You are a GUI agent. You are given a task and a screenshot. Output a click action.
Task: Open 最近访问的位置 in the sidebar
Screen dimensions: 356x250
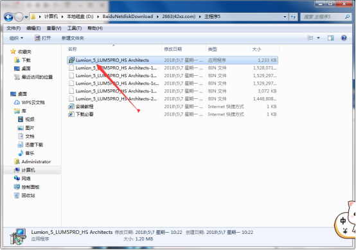point(33,77)
